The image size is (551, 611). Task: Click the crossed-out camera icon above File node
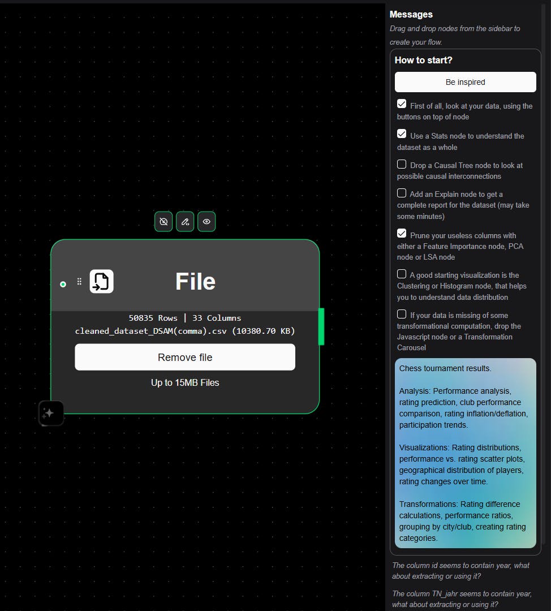[163, 221]
